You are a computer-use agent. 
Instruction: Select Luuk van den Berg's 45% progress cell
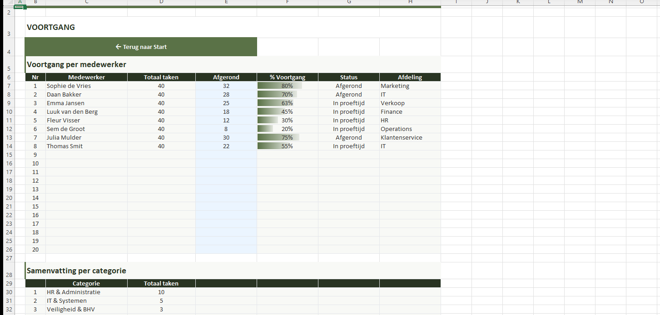[x=287, y=111]
